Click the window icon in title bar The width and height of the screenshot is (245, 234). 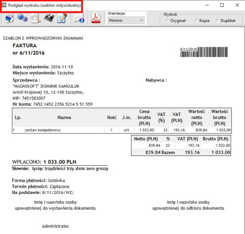pos(4,5)
